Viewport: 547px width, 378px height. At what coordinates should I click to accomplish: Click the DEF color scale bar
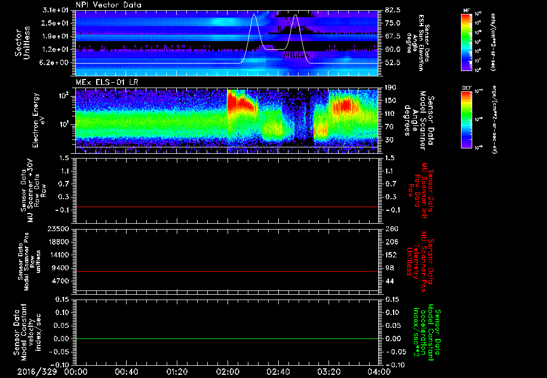tap(467, 120)
